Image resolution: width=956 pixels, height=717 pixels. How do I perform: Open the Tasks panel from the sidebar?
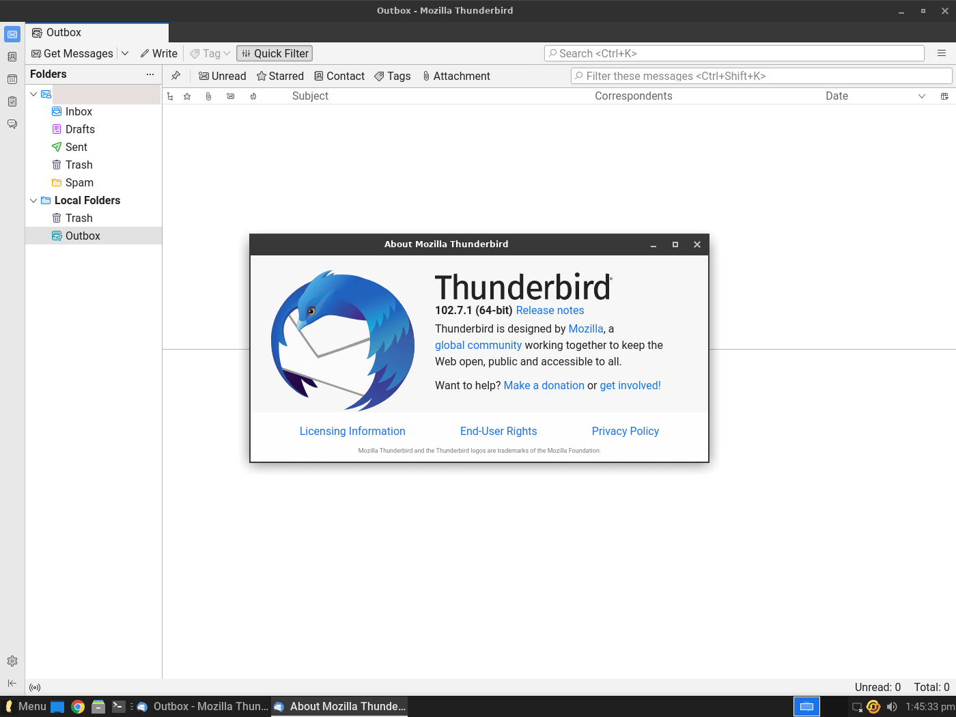click(x=12, y=102)
